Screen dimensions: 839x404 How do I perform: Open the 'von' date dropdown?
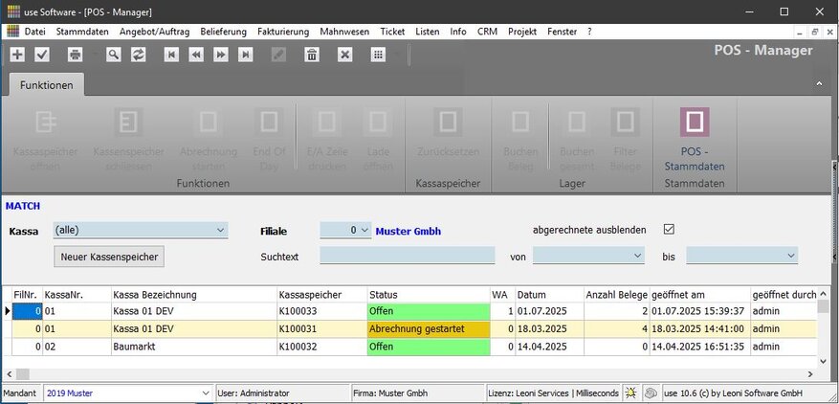click(588, 256)
